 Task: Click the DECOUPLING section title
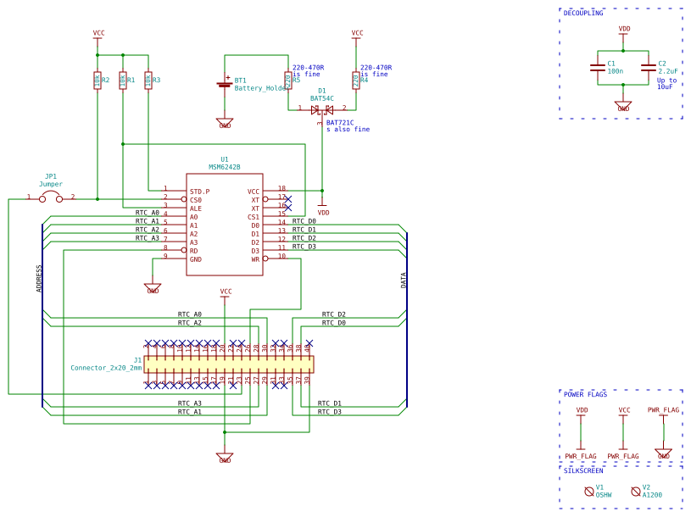pyautogui.click(x=583, y=14)
